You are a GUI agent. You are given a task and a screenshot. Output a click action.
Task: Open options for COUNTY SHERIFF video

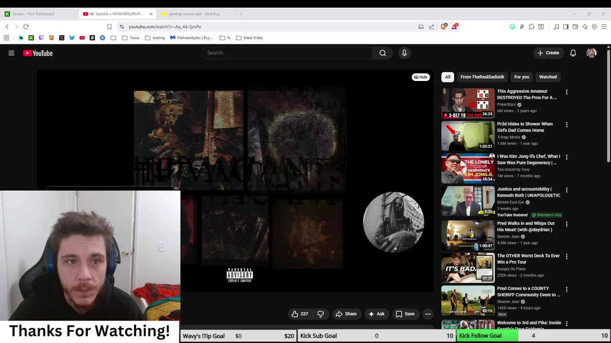coord(567,289)
